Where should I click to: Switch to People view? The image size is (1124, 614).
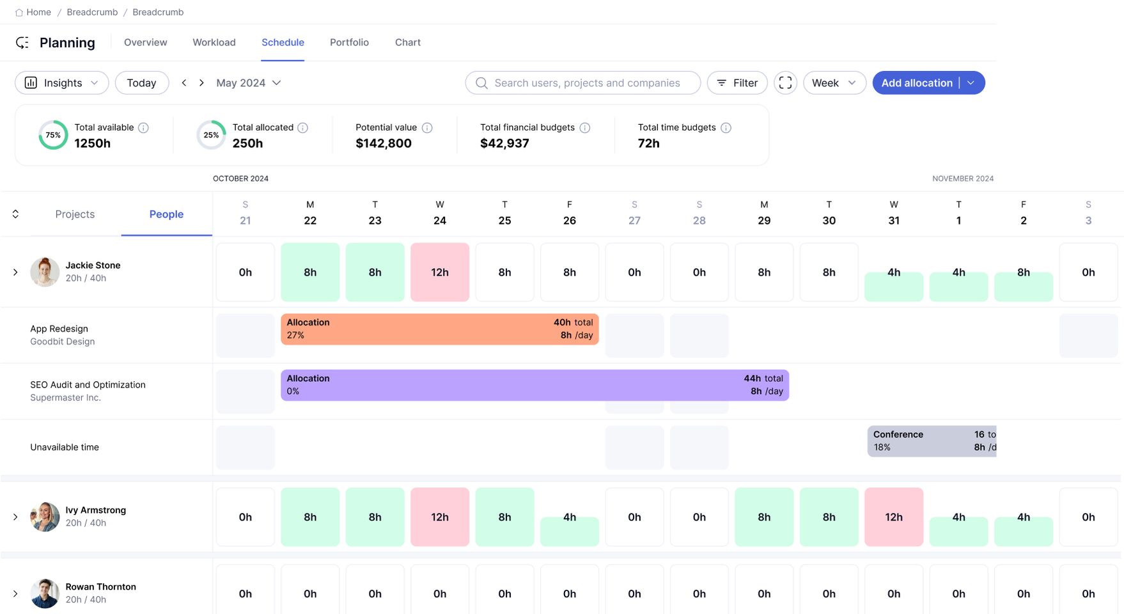coord(166,214)
